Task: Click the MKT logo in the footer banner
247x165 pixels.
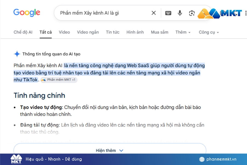Action: coord(16,159)
